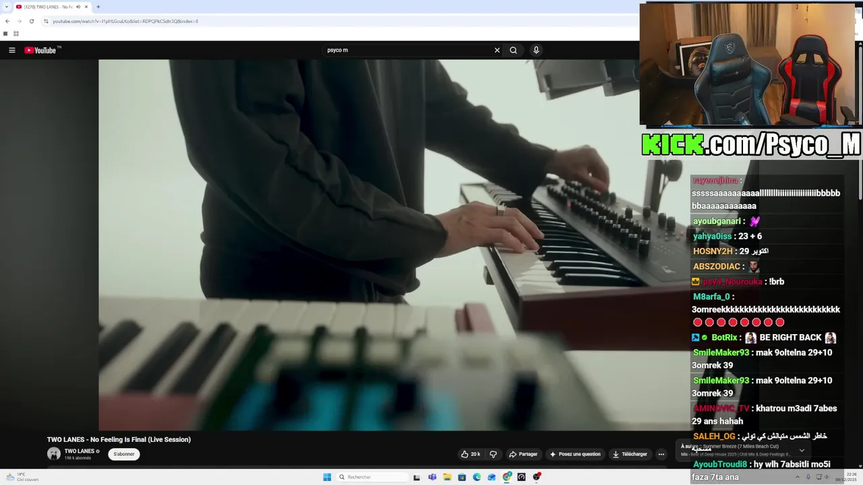The image size is (863, 485).
Task: Open the OBS Studio taskbar icon
Action: tap(537, 477)
